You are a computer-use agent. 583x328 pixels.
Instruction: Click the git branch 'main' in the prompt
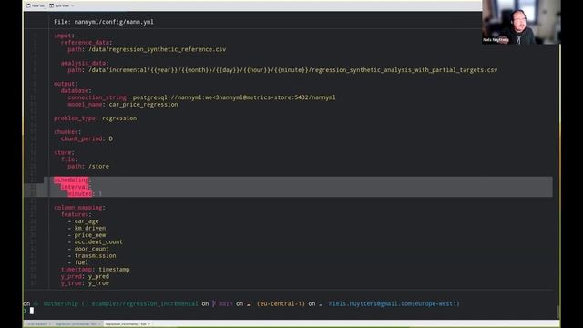coord(225,303)
